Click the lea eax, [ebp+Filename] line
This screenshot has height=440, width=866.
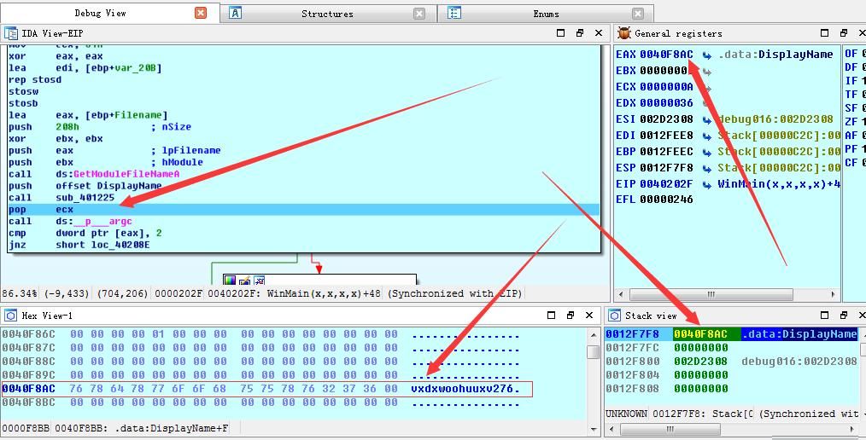(88, 115)
